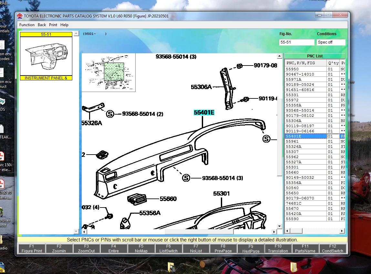371x274 pixels.
Task: Click PNC list horizontal scrollbar left arrow
Action: pyautogui.click(x=287, y=231)
